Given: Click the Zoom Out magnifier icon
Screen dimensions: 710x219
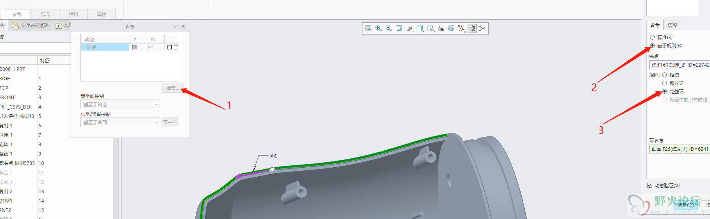Looking at the screenshot, I should point(389,28).
